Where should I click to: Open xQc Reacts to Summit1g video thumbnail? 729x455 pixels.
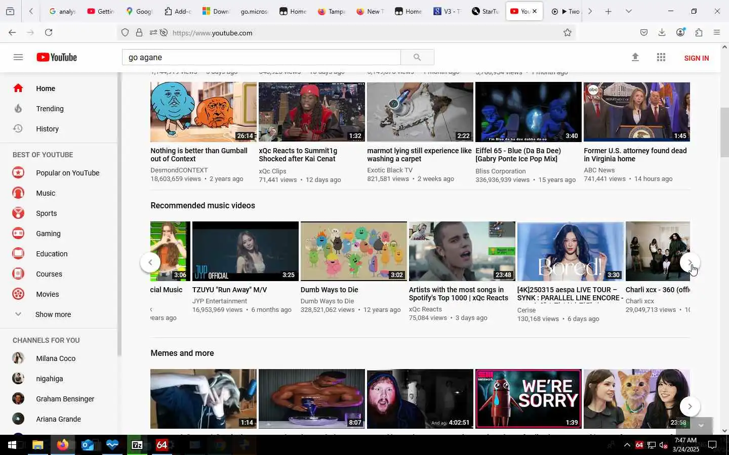click(312, 112)
